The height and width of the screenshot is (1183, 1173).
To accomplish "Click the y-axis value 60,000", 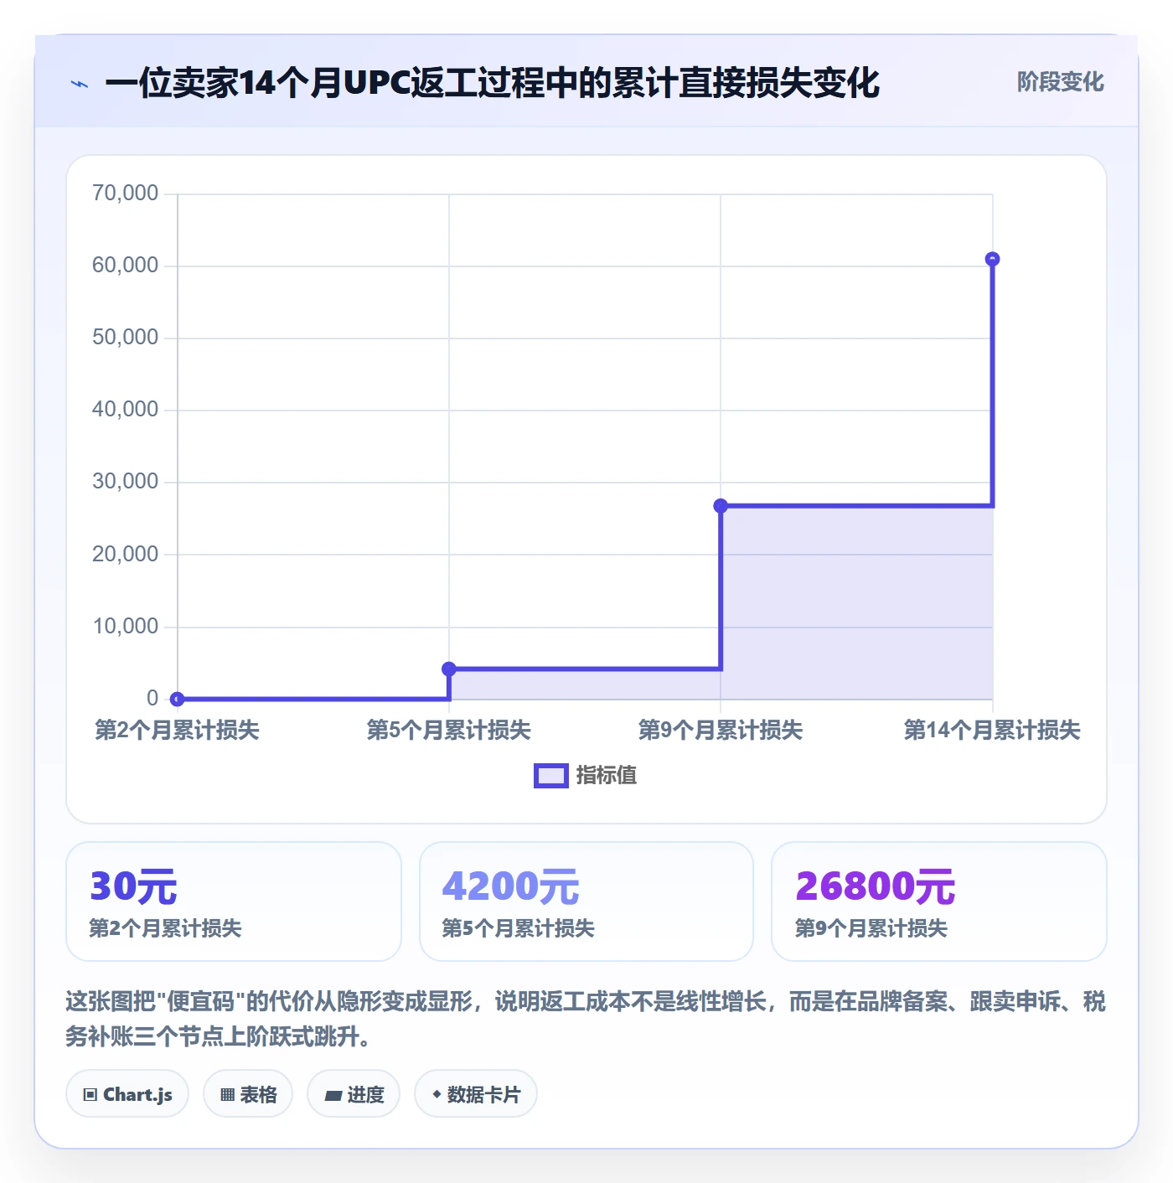I will point(125,266).
